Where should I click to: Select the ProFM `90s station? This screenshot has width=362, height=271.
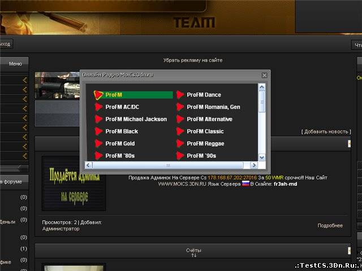click(201, 156)
